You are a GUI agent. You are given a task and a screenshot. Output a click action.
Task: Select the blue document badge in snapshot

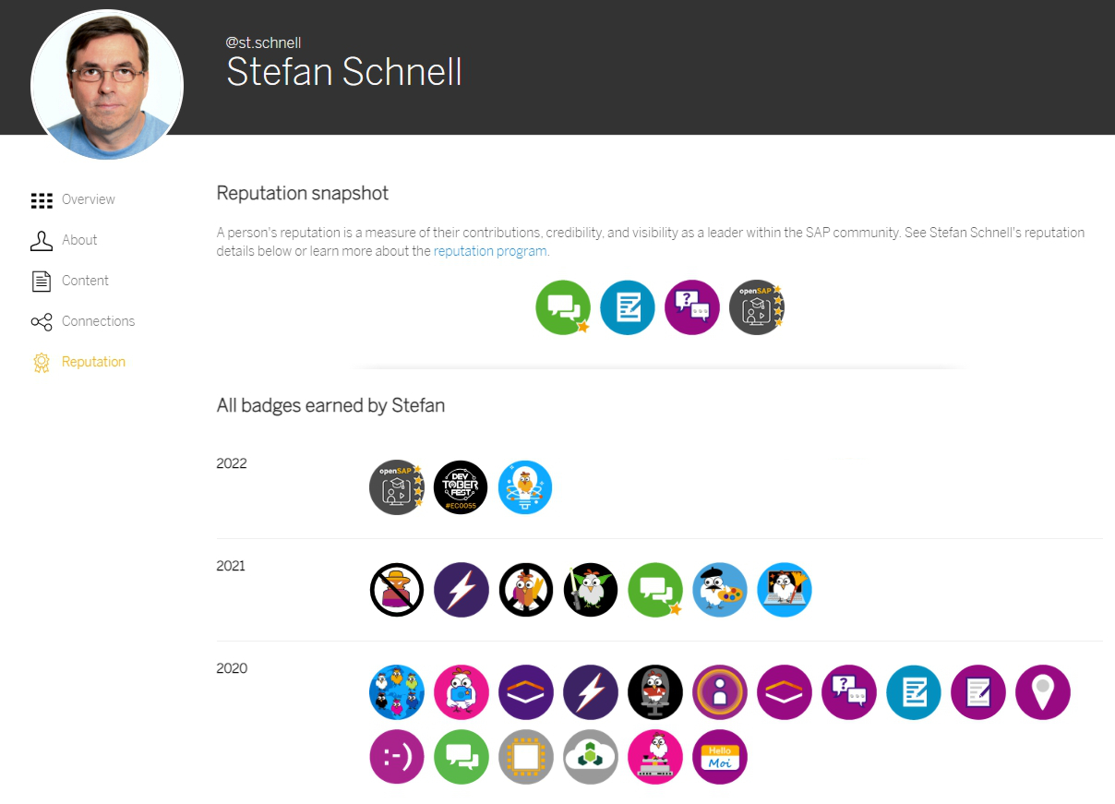click(628, 307)
